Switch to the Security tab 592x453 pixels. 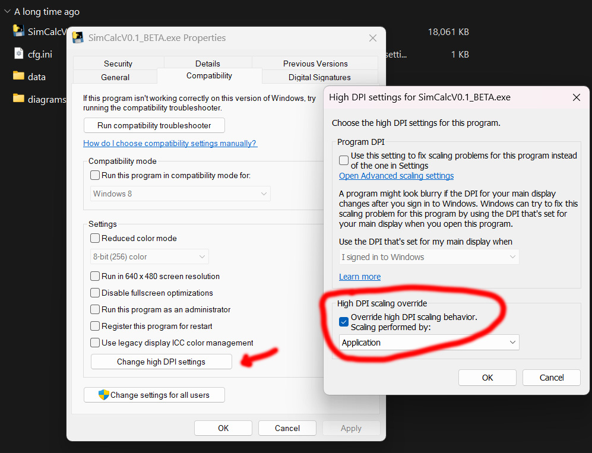(x=118, y=64)
